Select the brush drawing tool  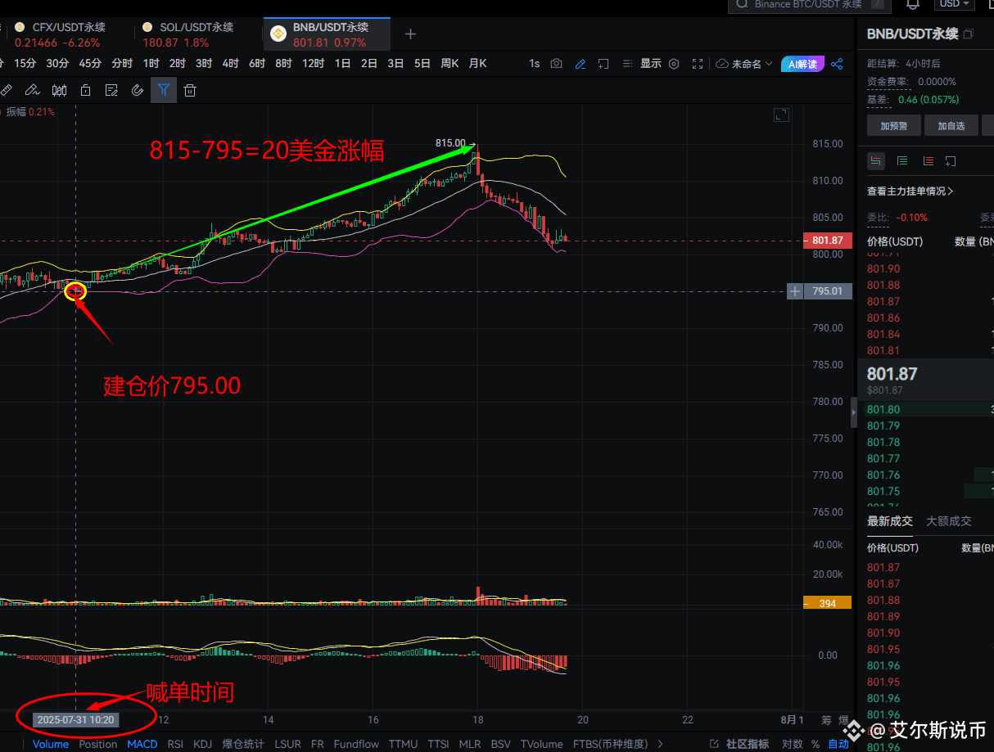click(x=32, y=90)
